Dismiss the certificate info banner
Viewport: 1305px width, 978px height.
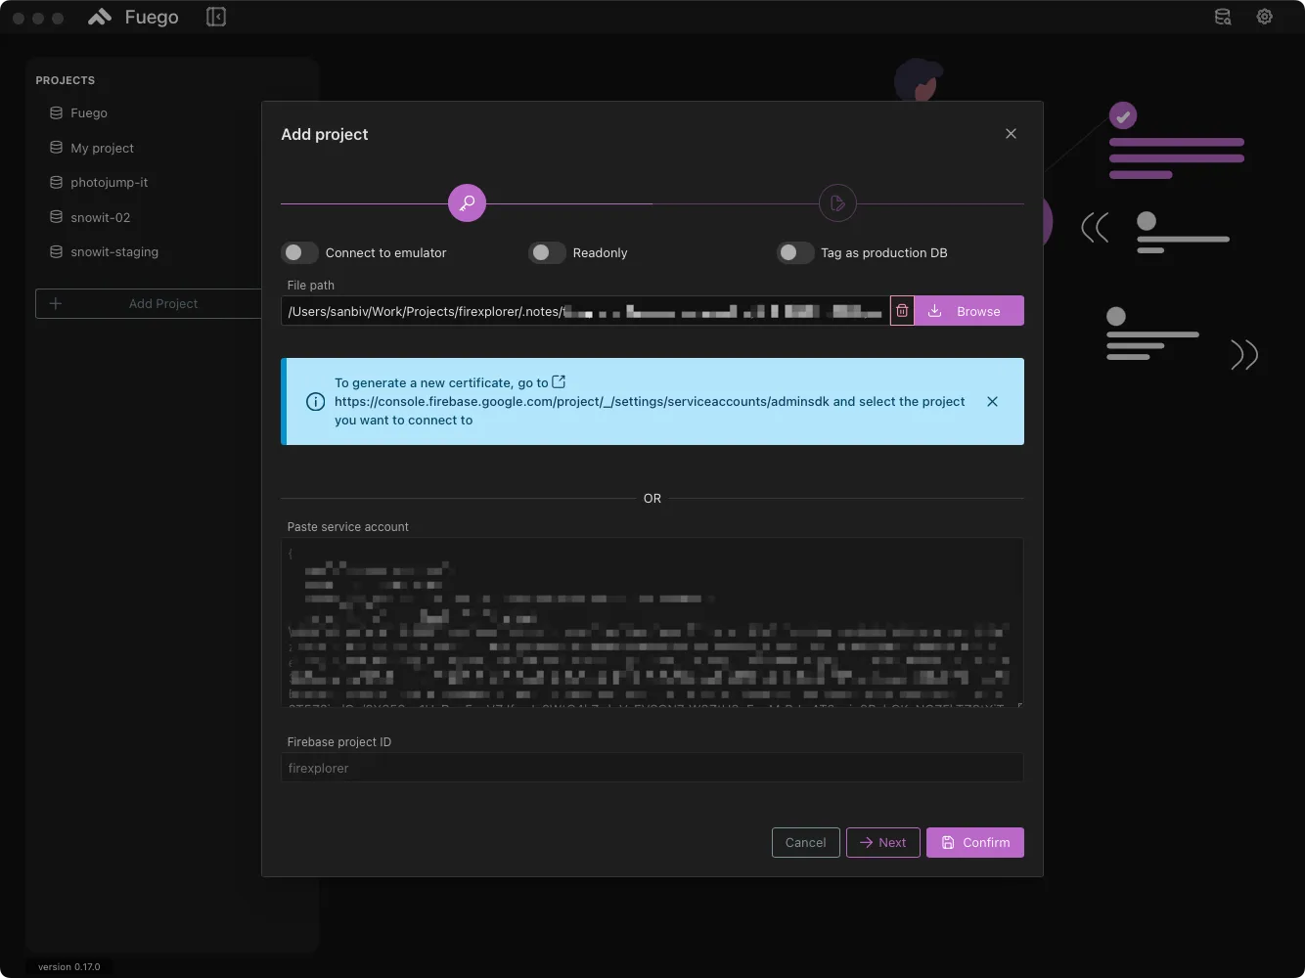pos(992,401)
